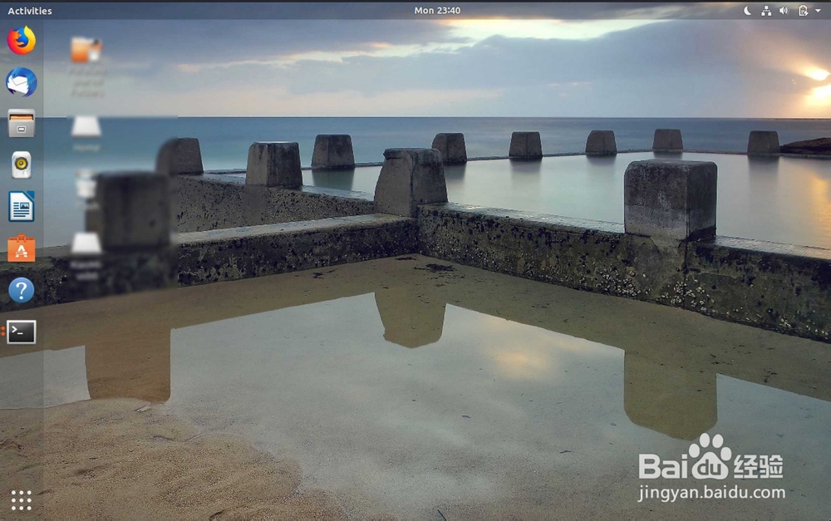Expand the system menu arrow
The height and width of the screenshot is (521, 831).
click(818, 11)
